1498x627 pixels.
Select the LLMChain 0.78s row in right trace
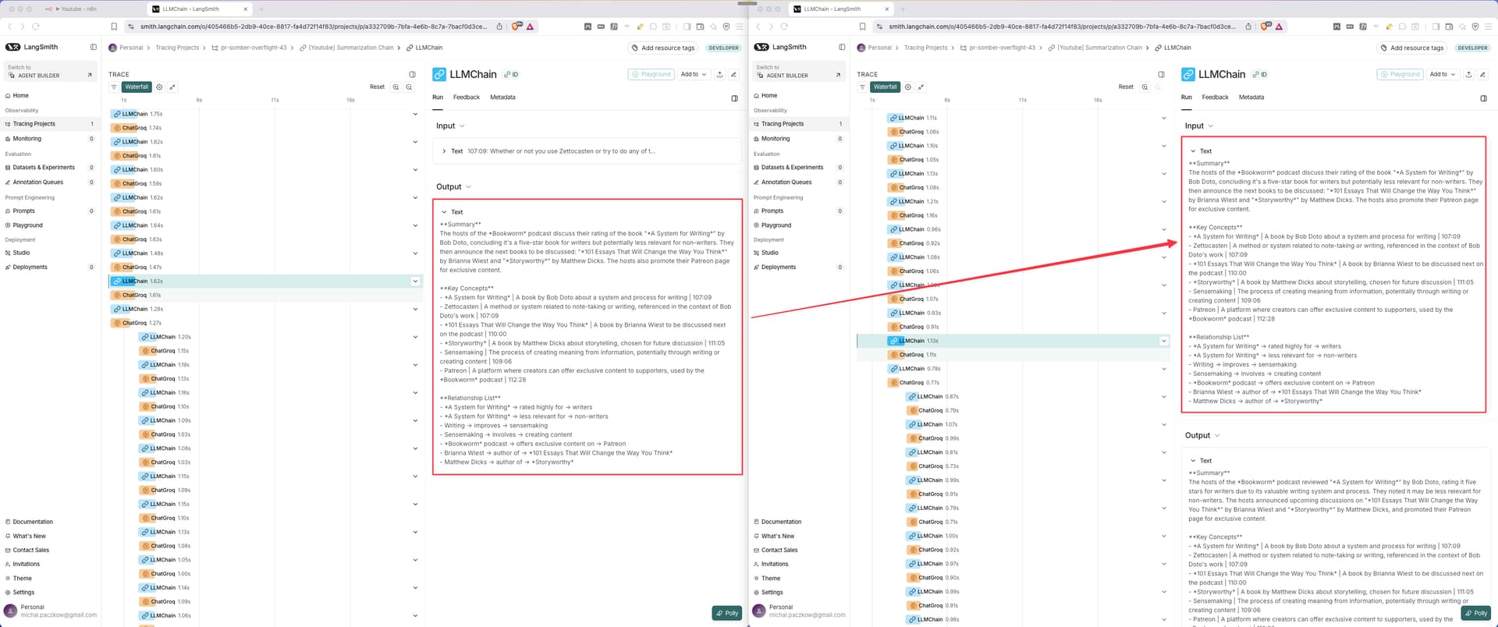coord(1013,369)
